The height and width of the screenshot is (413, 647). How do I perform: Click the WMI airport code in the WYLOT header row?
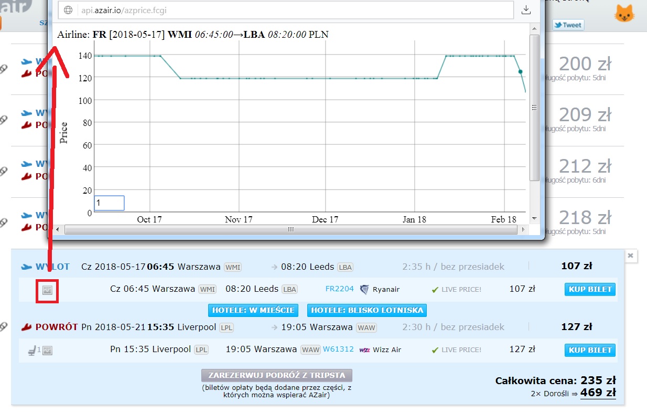click(233, 267)
